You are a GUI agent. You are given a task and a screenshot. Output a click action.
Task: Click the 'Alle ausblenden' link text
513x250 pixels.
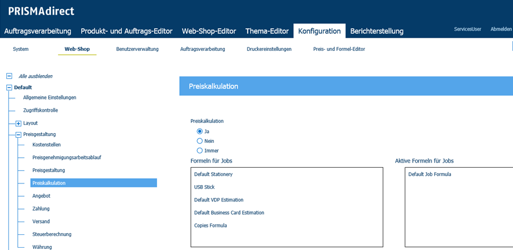coord(35,76)
